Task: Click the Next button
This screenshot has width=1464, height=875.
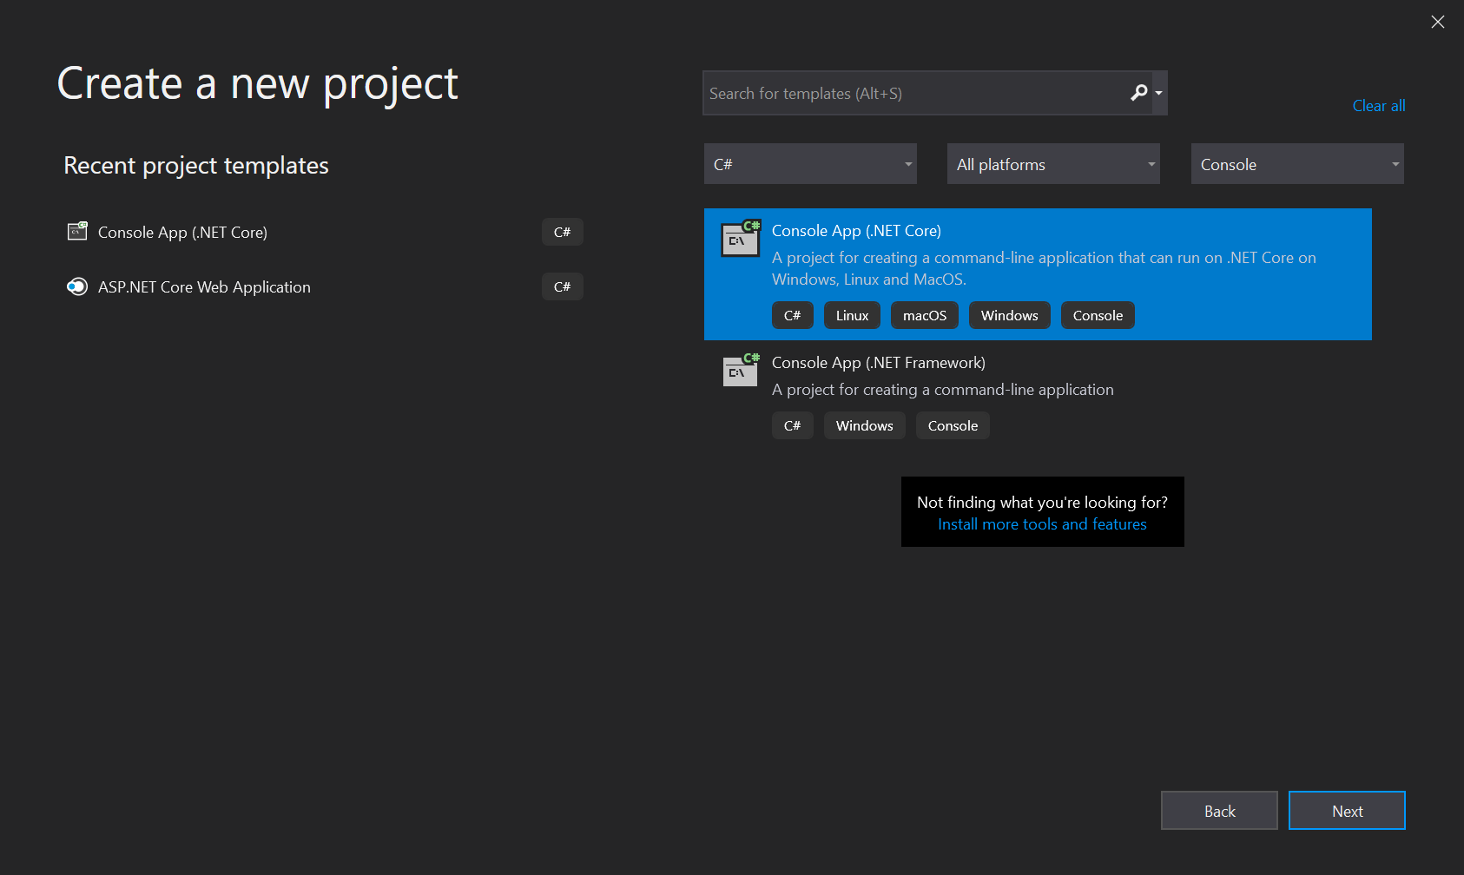Action: (1347, 811)
